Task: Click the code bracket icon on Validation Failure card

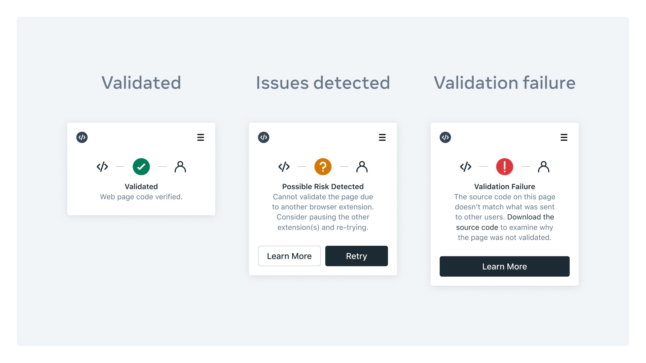Action: point(445,137)
